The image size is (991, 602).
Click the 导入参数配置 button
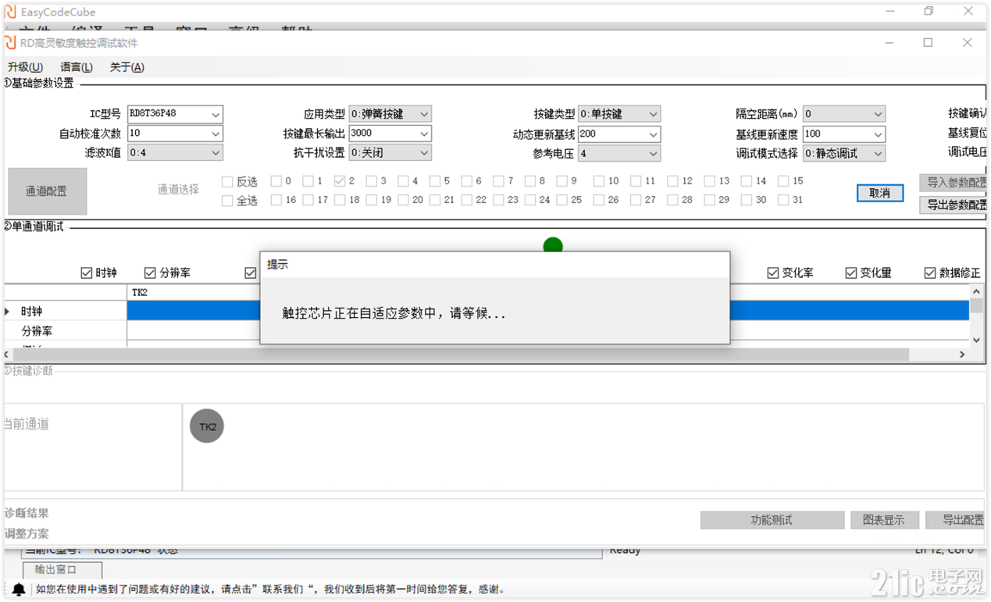click(954, 183)
